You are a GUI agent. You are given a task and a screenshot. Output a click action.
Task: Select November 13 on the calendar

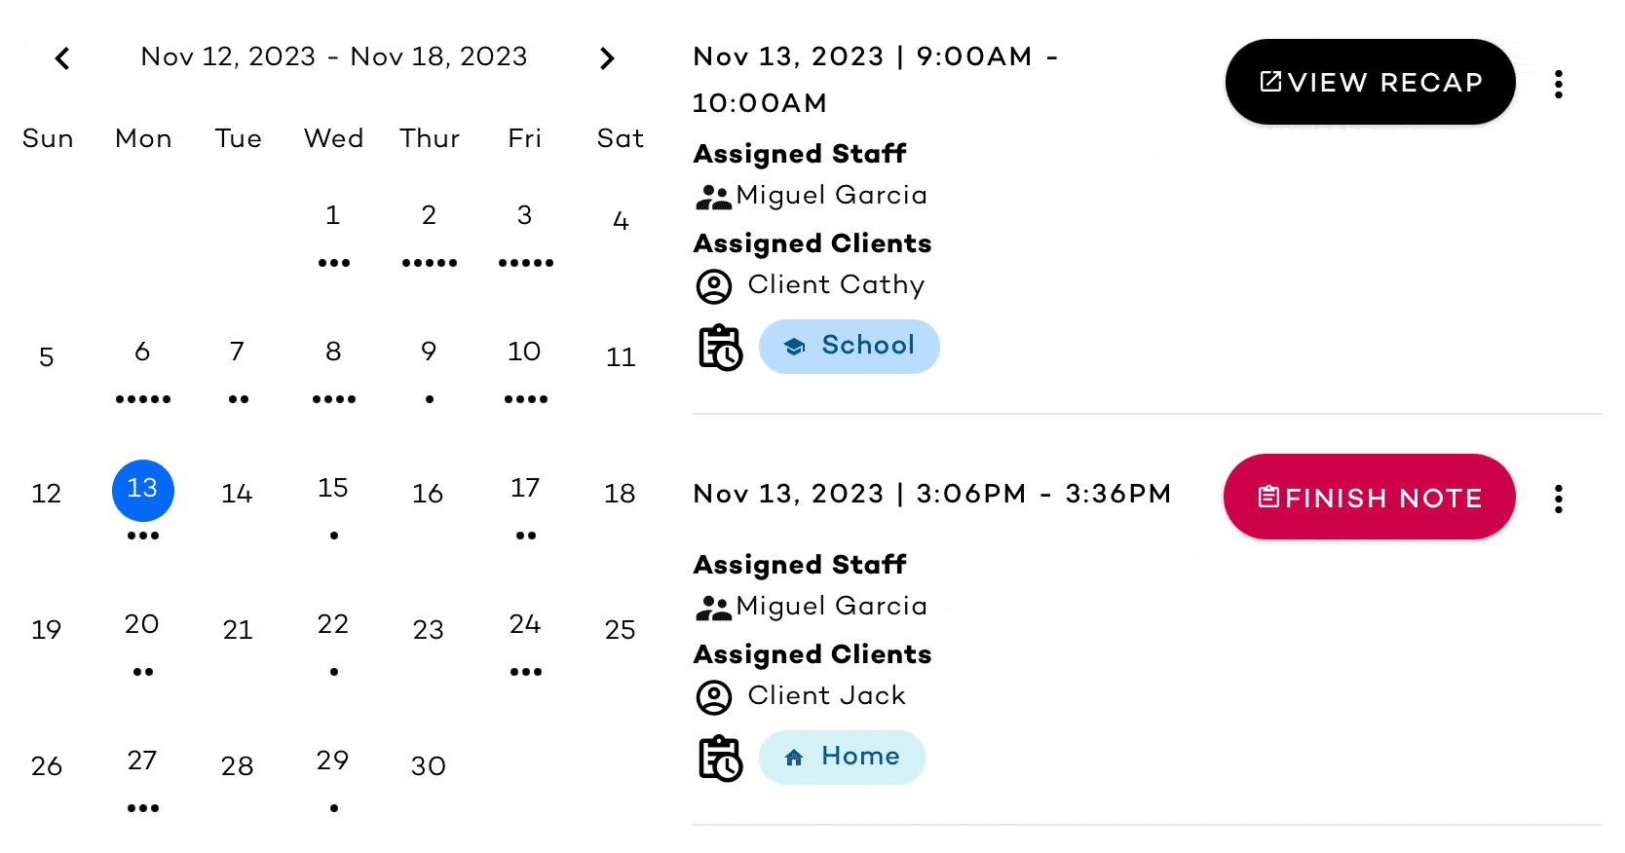pyautogui.click(x=142, y=491)
